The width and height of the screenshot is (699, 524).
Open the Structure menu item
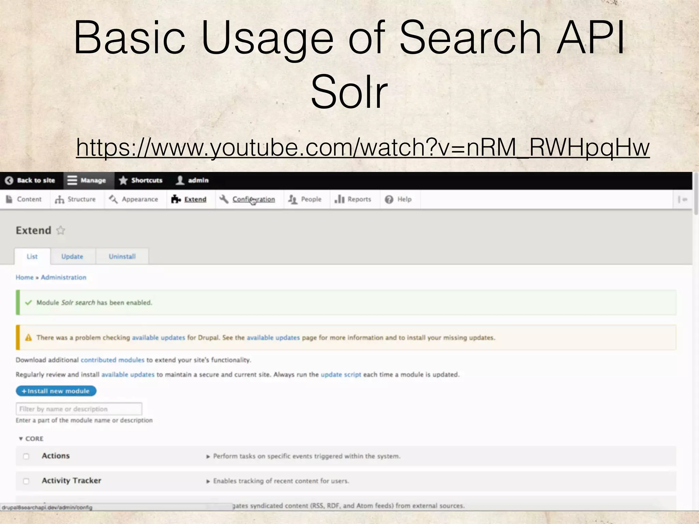[x=82, y=199]
